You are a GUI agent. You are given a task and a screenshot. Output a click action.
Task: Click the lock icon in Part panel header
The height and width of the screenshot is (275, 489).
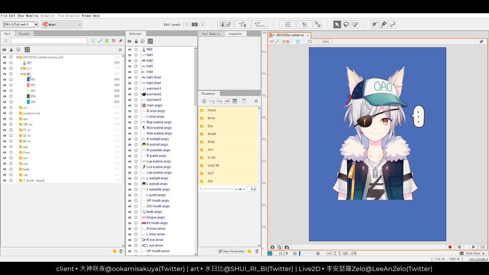pyautogui.click(x=11, y=50)
